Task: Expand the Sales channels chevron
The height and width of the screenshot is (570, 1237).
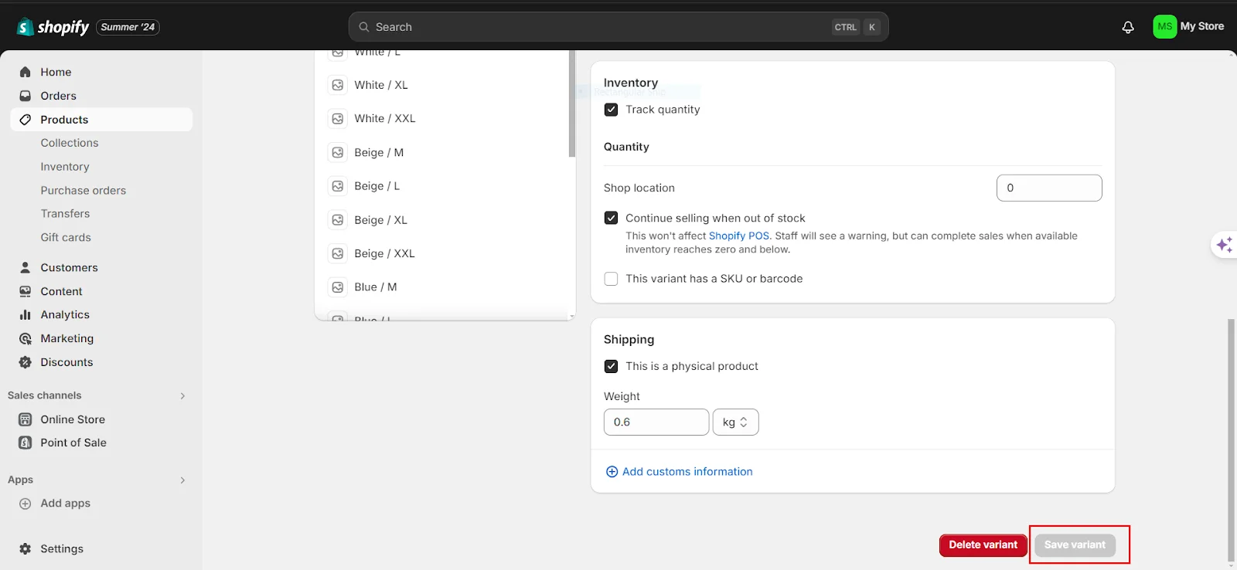Action: click(x=182, y=395)
